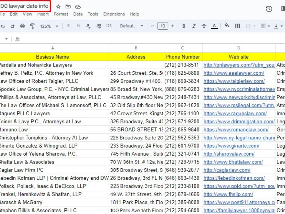Open the Format menu
Viewport: 285px width, 214px height.
61,14
